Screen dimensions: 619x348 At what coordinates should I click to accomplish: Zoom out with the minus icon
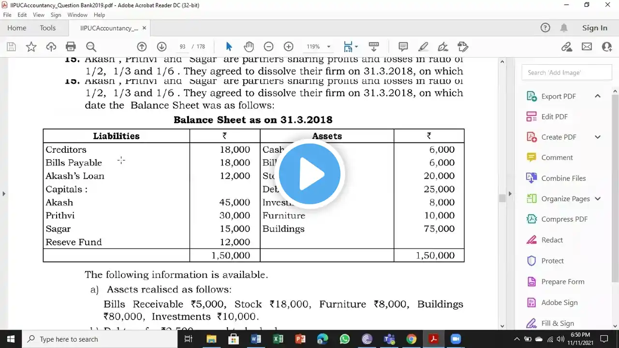click(x=268, y=47)
